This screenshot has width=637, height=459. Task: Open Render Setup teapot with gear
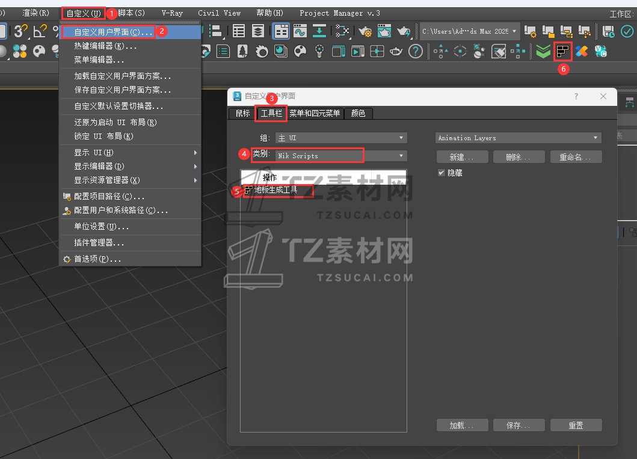365,31
